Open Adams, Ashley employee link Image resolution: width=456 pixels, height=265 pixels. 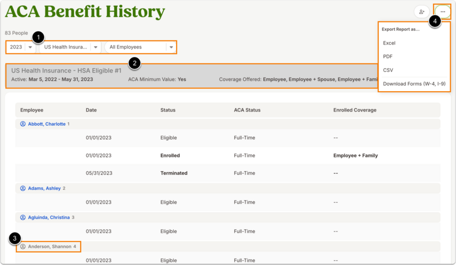coord(44,188)
